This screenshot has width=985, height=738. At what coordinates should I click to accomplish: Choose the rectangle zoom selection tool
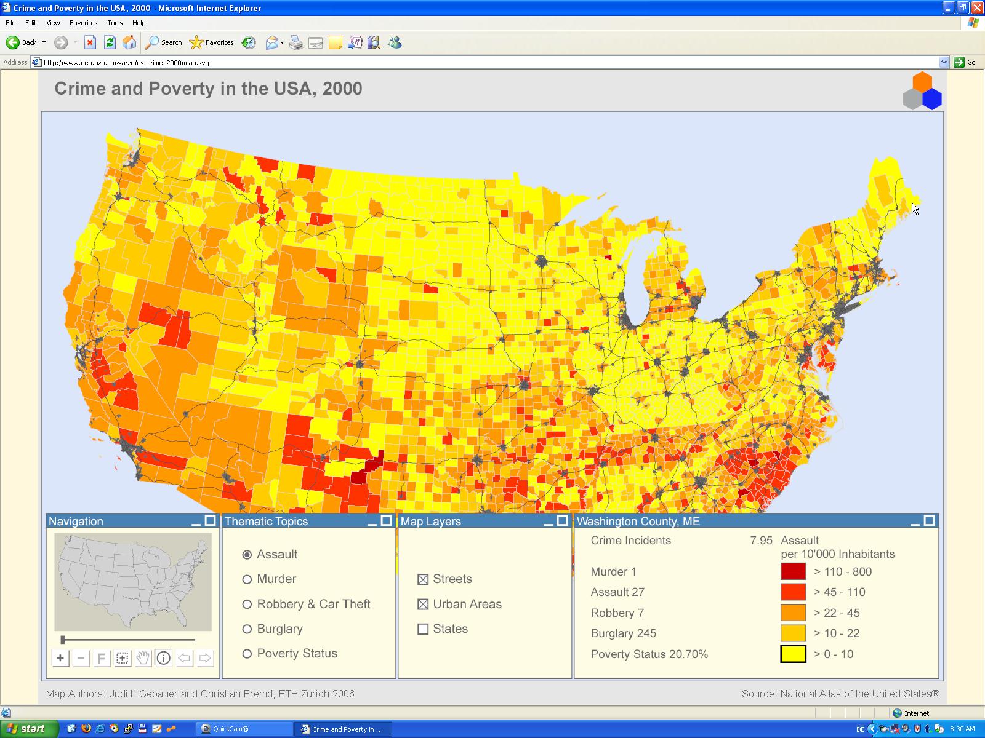pos(123,658)
